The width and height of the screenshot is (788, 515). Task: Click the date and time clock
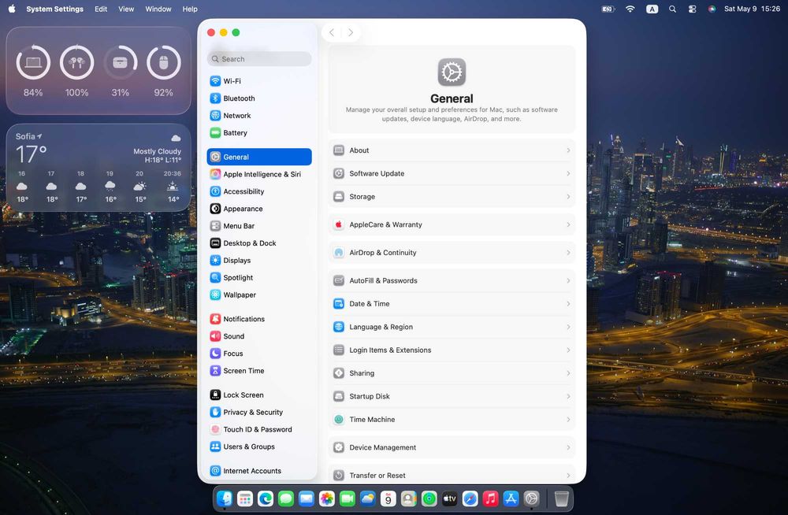752,9
